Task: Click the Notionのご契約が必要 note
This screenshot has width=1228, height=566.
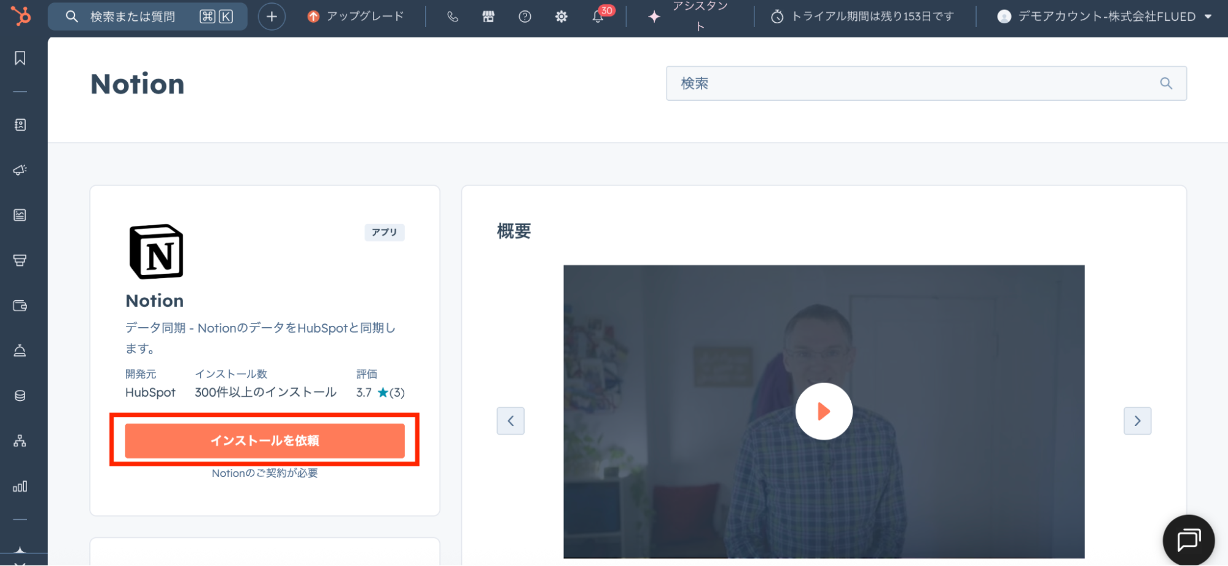Action: [265, 473]
